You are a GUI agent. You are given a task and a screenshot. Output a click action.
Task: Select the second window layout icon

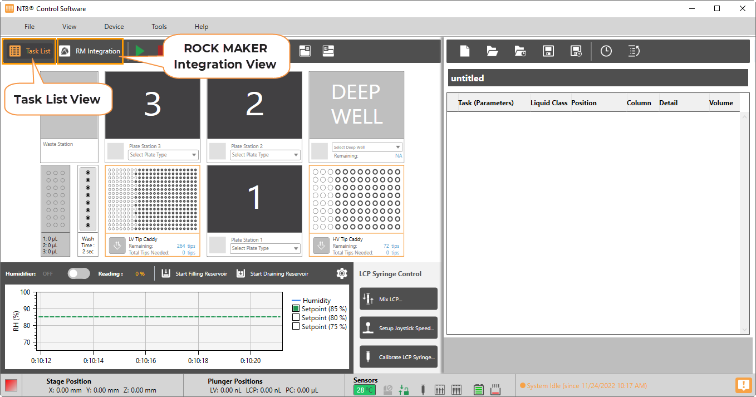click(x=328, y=51)
